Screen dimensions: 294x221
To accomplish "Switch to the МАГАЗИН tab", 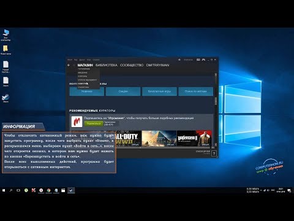I will click(85, 65).
